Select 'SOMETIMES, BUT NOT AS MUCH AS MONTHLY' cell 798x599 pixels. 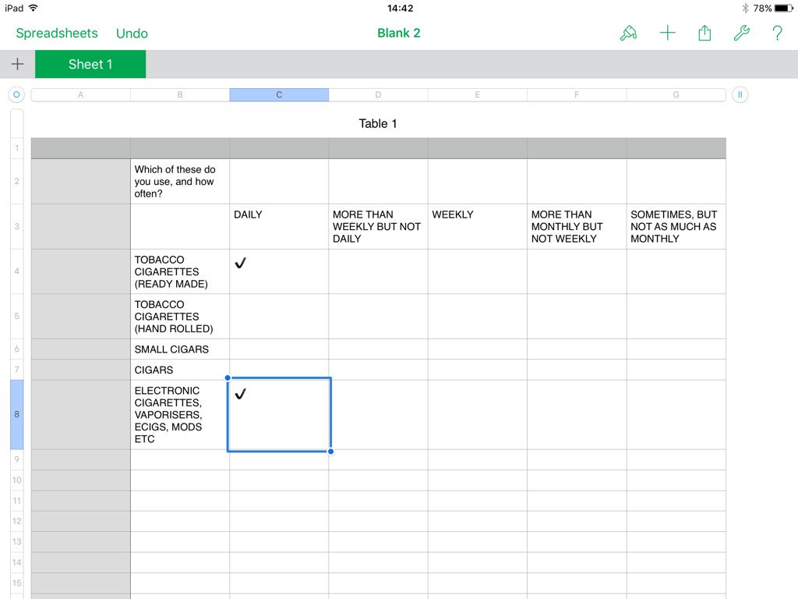click(676, 226)
